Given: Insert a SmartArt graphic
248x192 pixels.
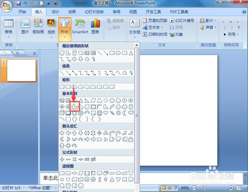Looking at the screenshot, I should [x=80, y=26].
